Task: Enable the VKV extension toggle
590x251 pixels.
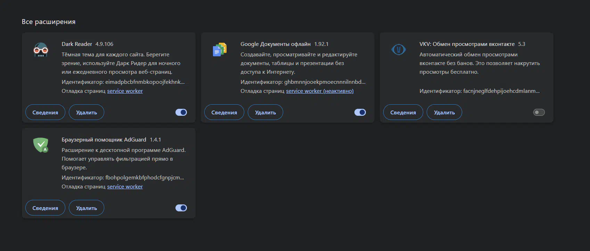Action: [539, 112]
